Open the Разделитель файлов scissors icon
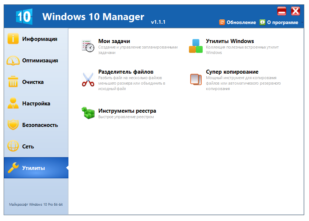This screenshot has width=309, height=221. coord(88,80)
